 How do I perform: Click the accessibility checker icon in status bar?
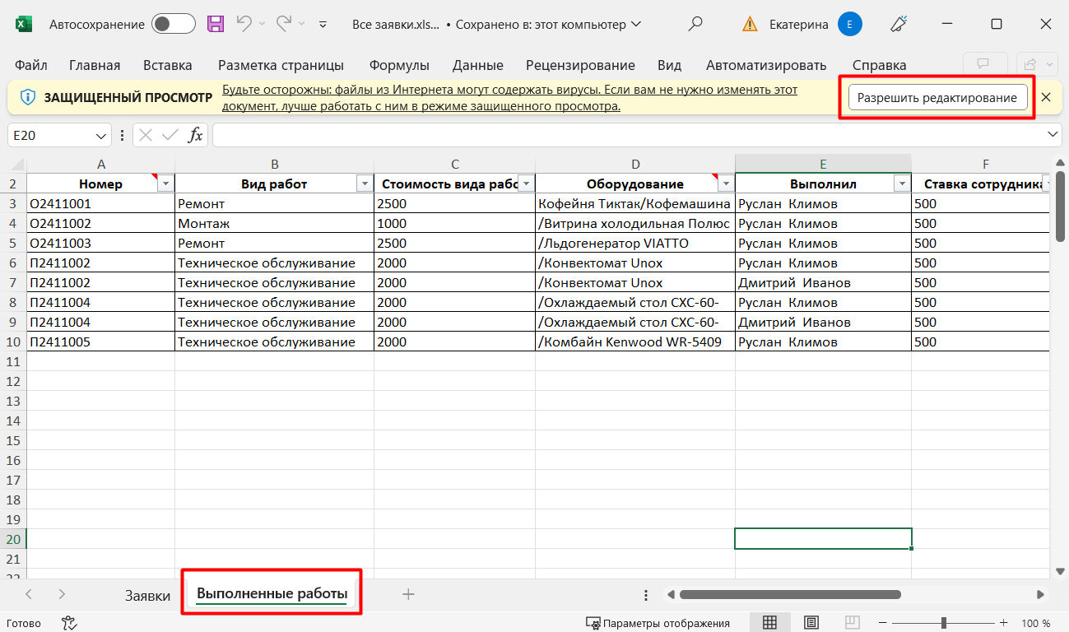coord(69,623)
